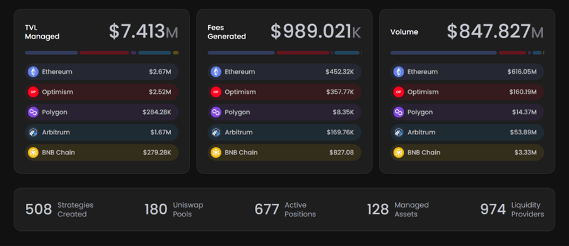Click the Polygon icon in Volume card
Viewport: 569px width, 246px height.
399,112
